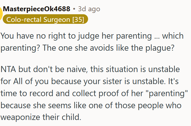Image resolution: width=191 pixels, height=126 pixels.
Task: Open the MasterpieceOk4688 user profile
Action: (x=37, y=9)
